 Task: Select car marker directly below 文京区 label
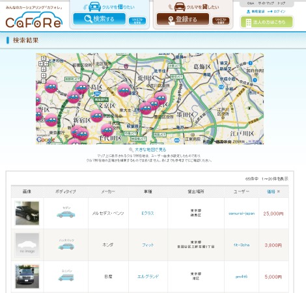[96, 116]
